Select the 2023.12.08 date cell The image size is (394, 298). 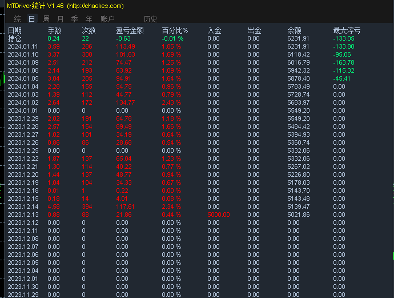click(x=23, y=239)
